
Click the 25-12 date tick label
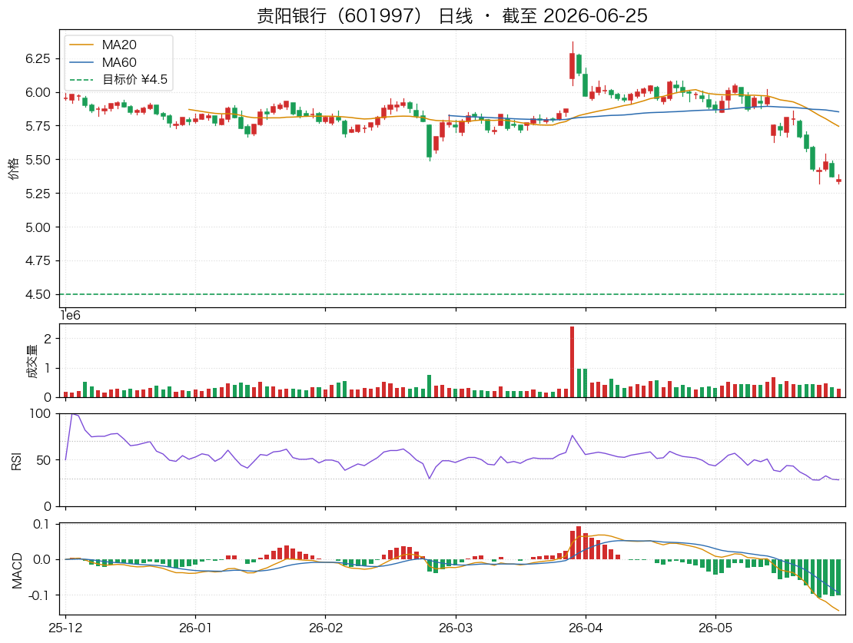[x=65, y=628]
